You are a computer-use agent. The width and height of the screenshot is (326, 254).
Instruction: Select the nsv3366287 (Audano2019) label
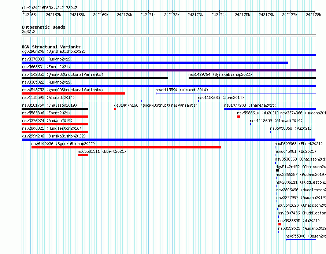point(301,174)
